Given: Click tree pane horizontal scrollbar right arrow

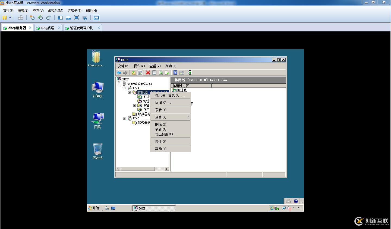Looking at the screenshot, I should click(167, 169).
